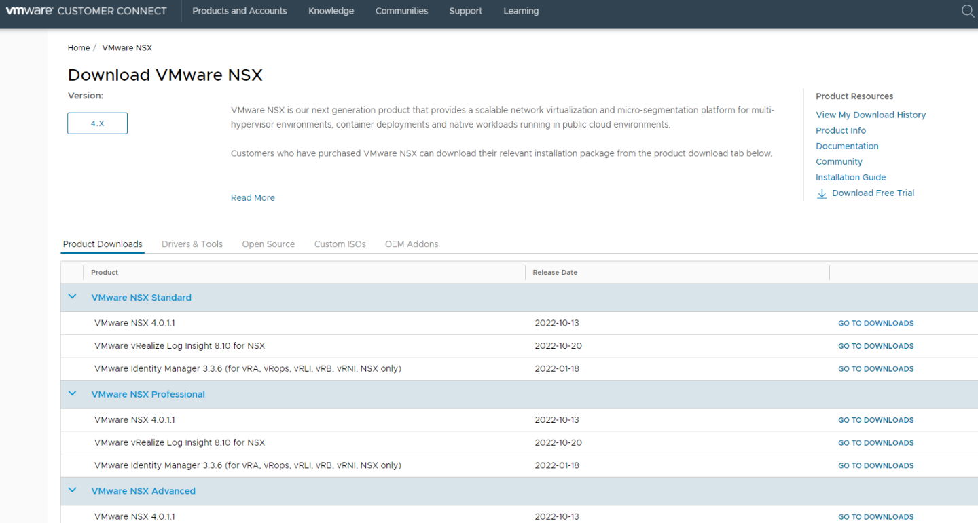Click the VMware Customer Connect logo
Image resolution: width=978 pixels, height=523 pixels.
[x=86, y=11]
